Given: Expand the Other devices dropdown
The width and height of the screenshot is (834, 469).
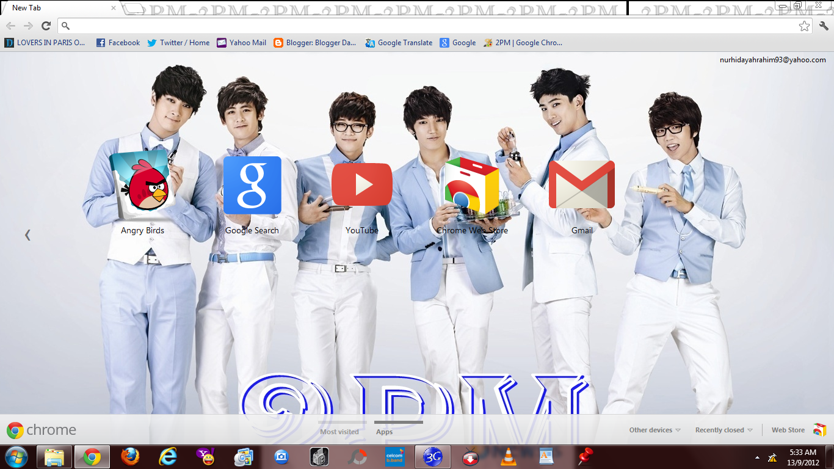Looking at the screenshot, I should tap(655, 430).
